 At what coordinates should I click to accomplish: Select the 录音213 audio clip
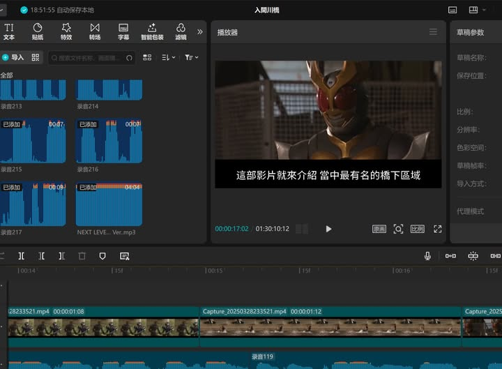click(x=33, y=90)
